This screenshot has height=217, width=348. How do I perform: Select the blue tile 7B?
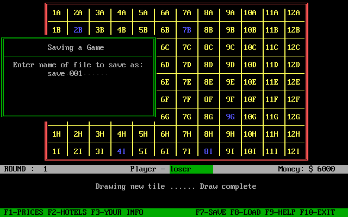tap(187, 30)
